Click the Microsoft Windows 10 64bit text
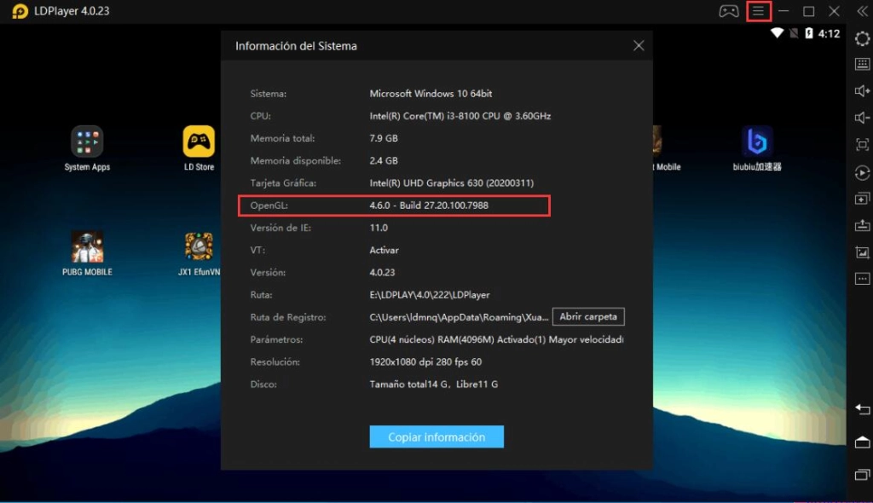 [431, 94]
